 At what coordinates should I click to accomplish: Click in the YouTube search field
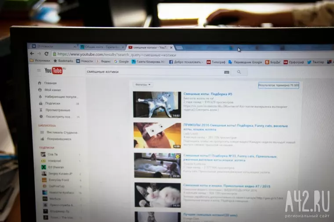pos(154,72)
